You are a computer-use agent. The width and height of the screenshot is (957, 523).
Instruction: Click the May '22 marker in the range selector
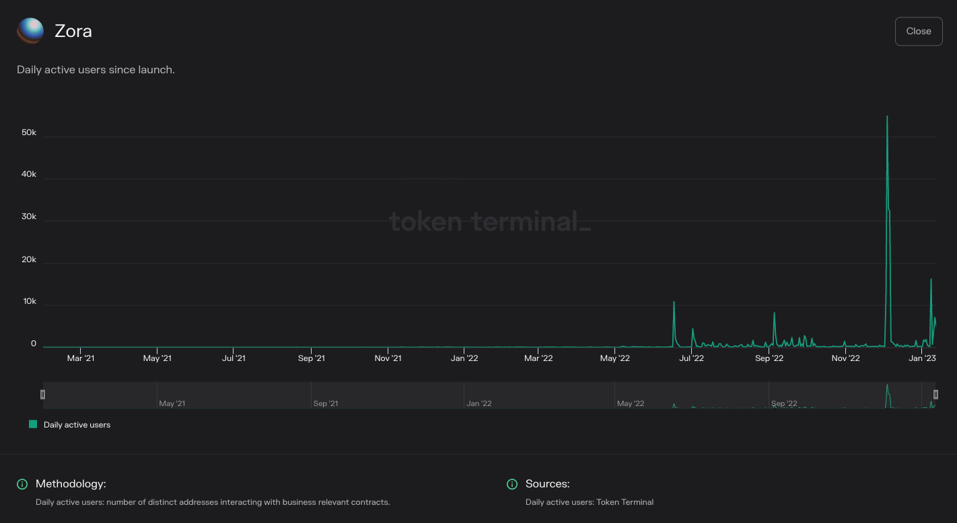click(631, 403)
